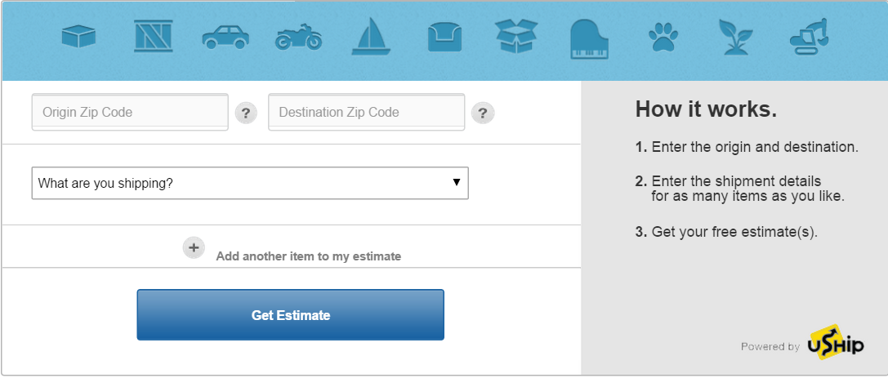The image size is (888, 378).
Task: Choose the grand piano icon
Action: click(590, 38)
